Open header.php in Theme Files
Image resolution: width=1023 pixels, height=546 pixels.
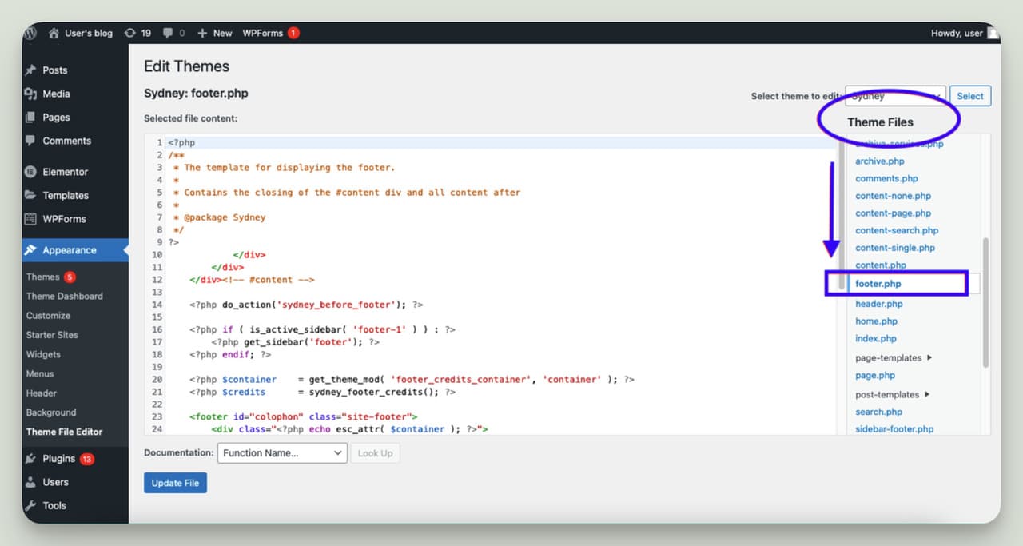coord(879,304)
